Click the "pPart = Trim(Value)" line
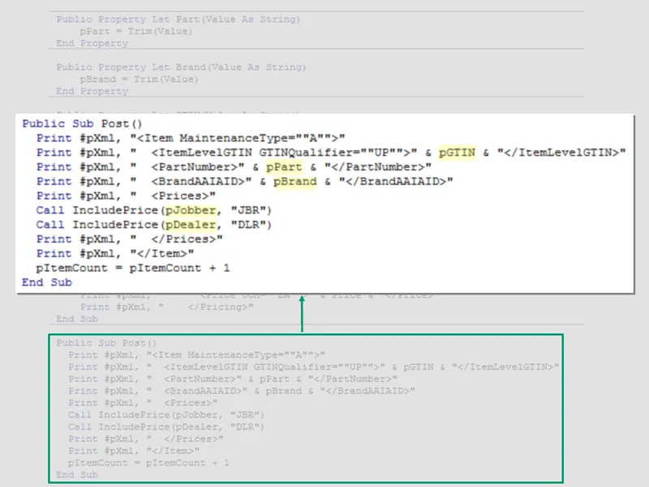The height and width of the screenshot is (487, 649). (136, 31)
